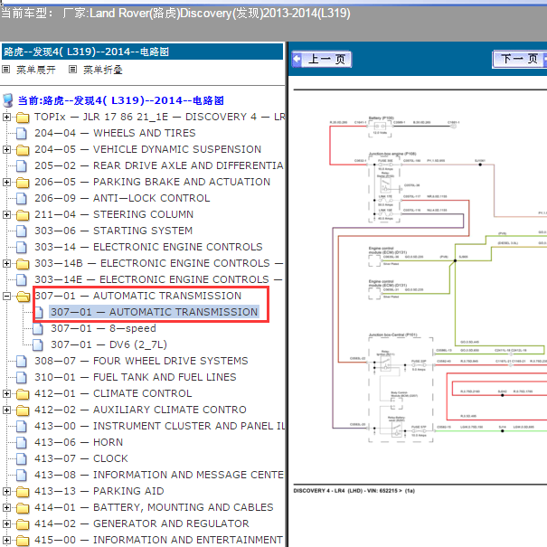Select 413-07 Clock diagram
Image resolution: width=547 pixels, height=547 pixels.
tap(81, 458)
